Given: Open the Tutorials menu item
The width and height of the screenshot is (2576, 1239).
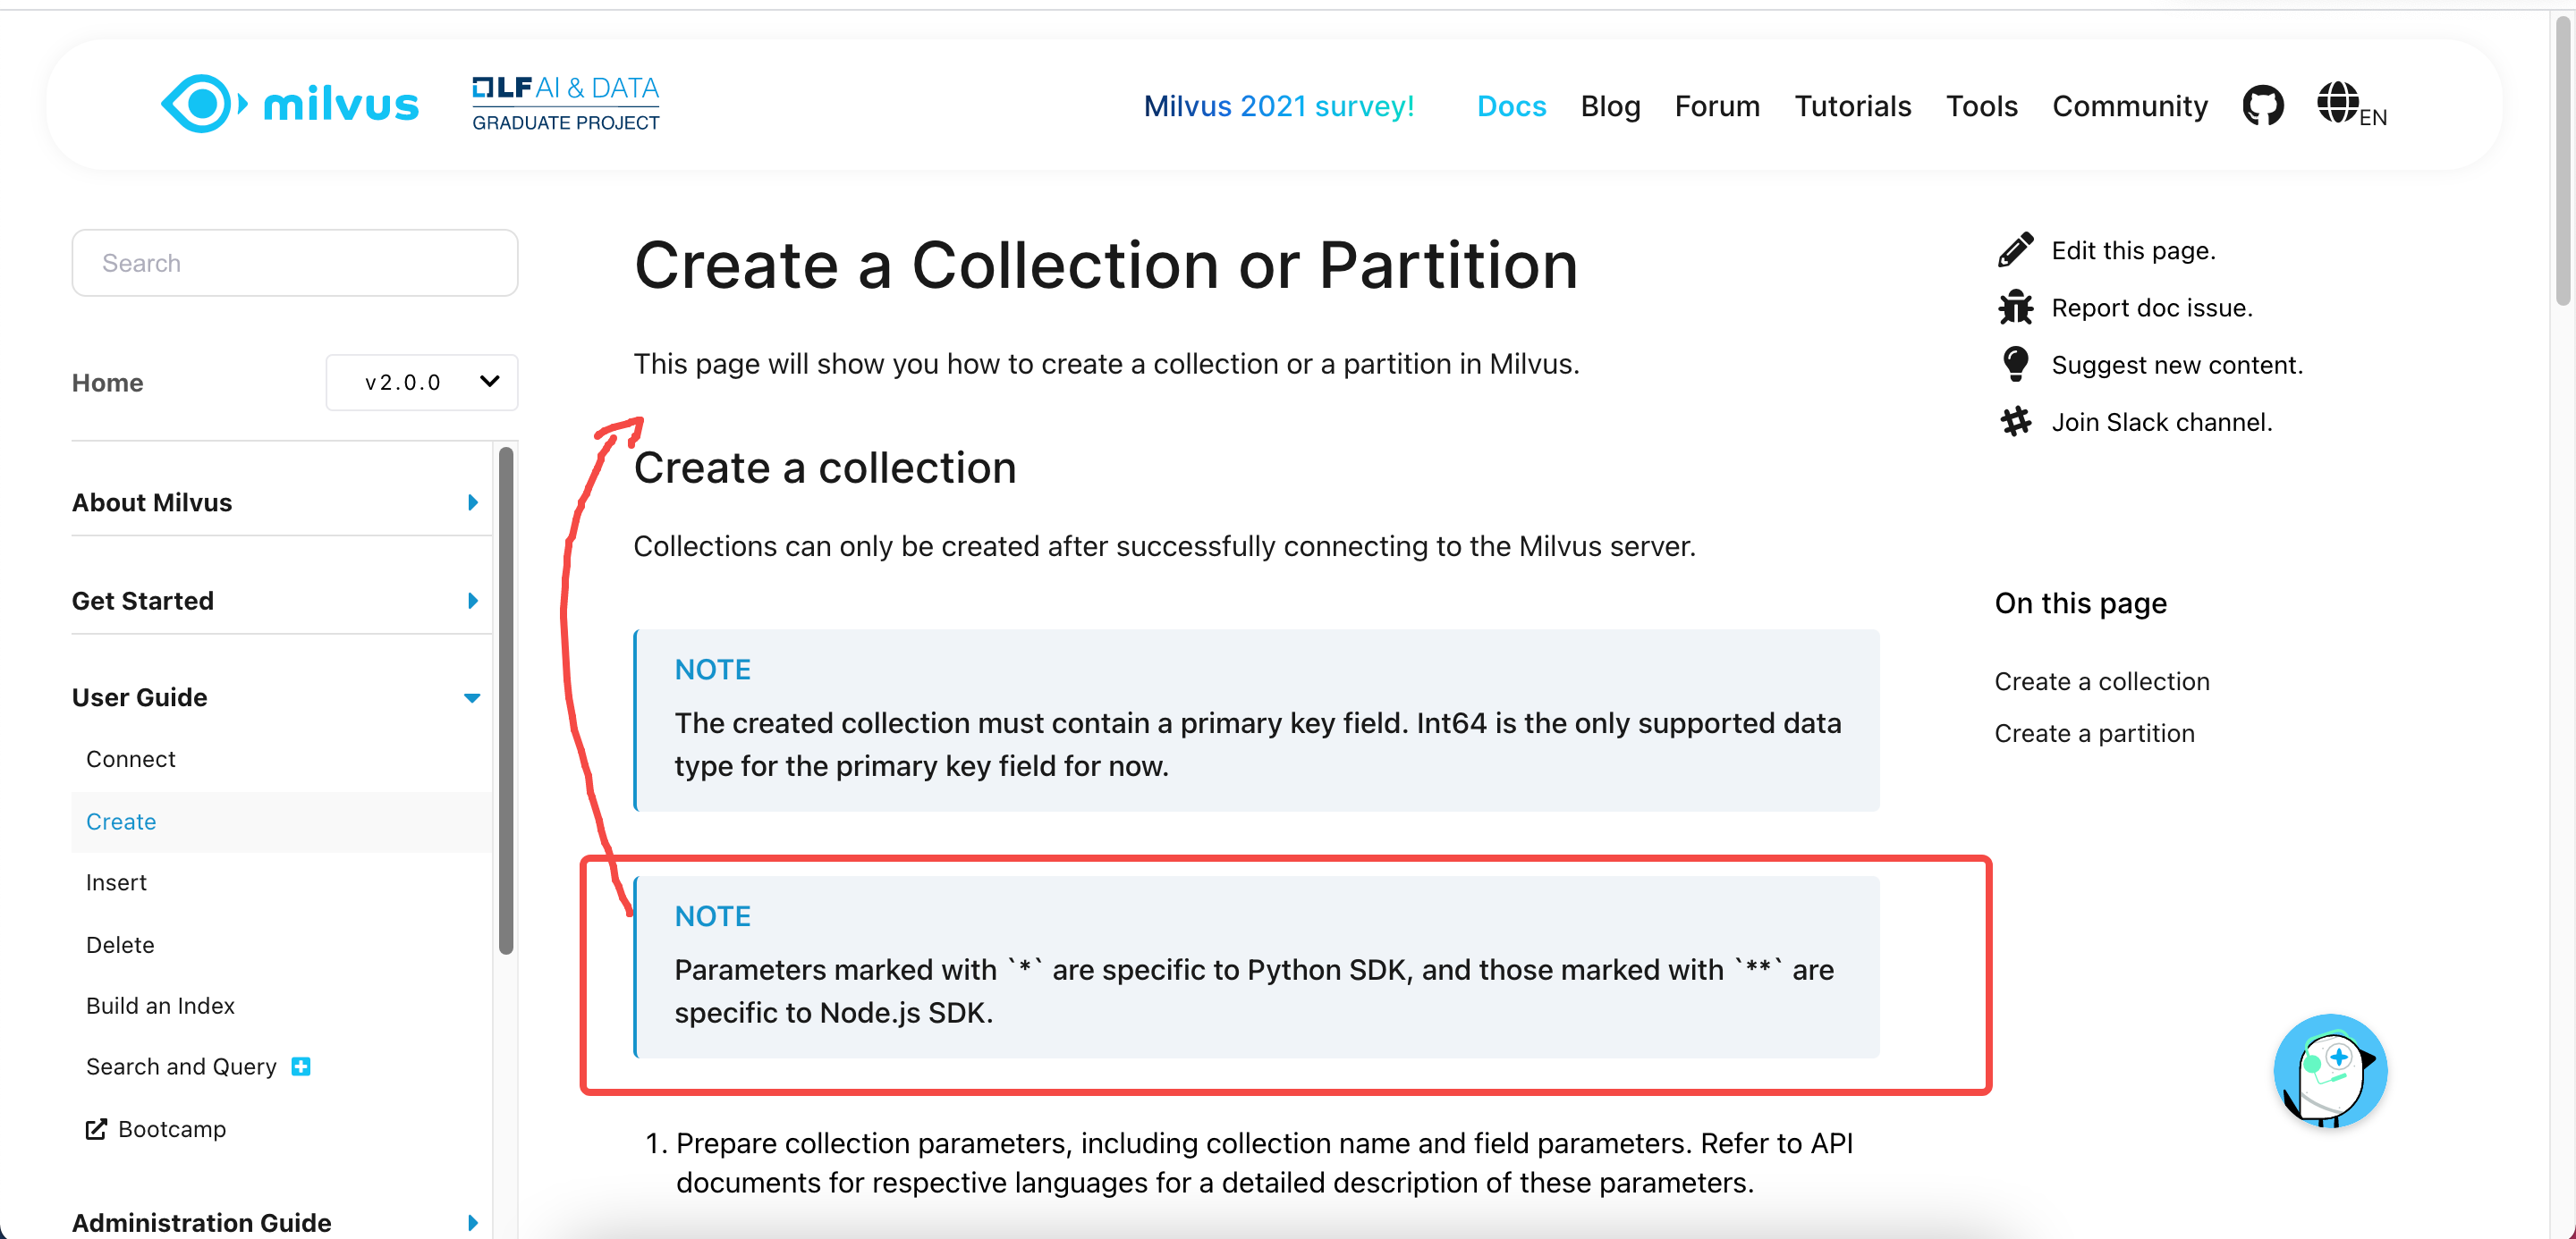Looking at the screenshot, I should [x=1853, y=105].
